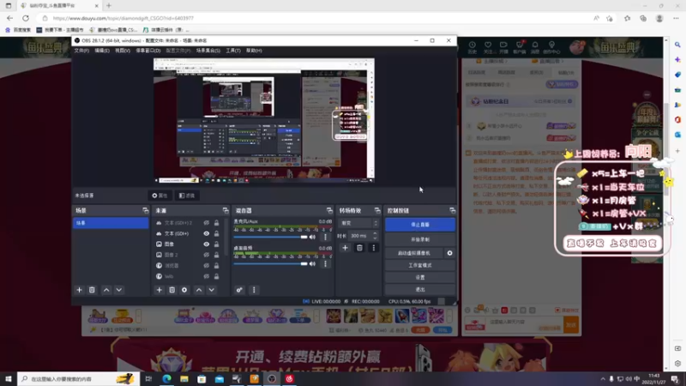Screen dimensions: 686x386
Task: Open the Help menu in OBS
Action: tap(254, 51)
